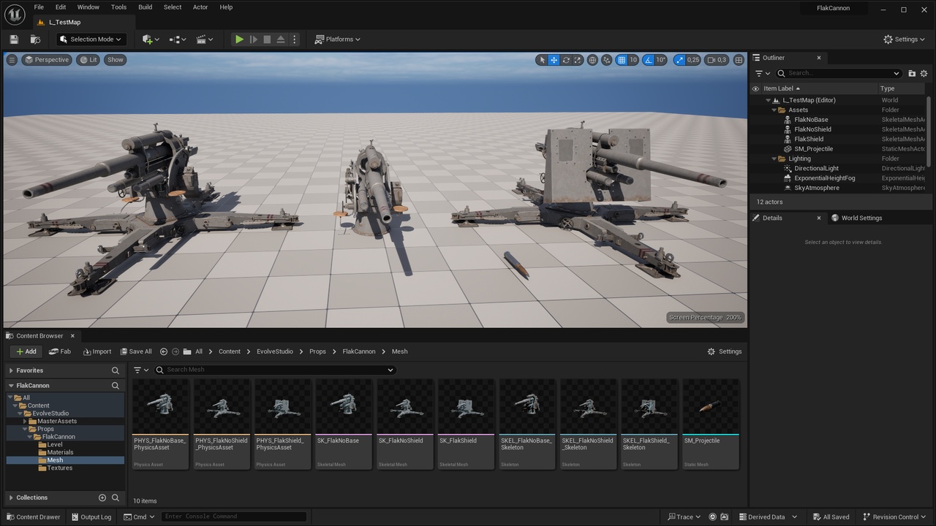The width and height of the screenshot is (936, 526).
Task: Toggle scale snapping in viewport
Action: click(x=679, y=60)
